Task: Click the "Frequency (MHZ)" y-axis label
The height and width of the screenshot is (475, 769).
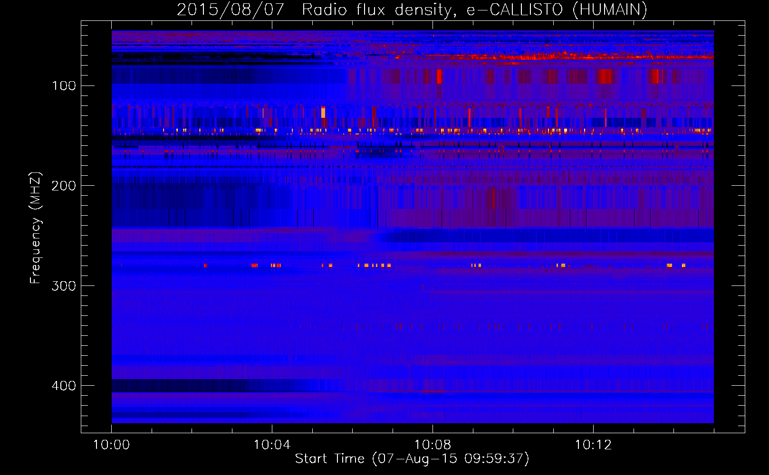Action: coord(36,228)
